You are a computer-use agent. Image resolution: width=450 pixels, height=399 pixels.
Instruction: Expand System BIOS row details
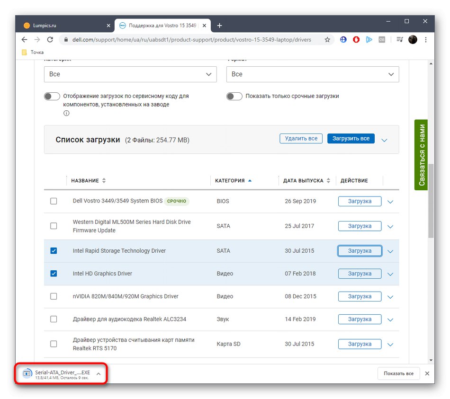click(x=390, y=202)
